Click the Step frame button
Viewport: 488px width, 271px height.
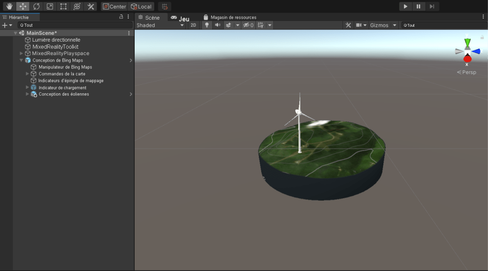coord(432,7)
